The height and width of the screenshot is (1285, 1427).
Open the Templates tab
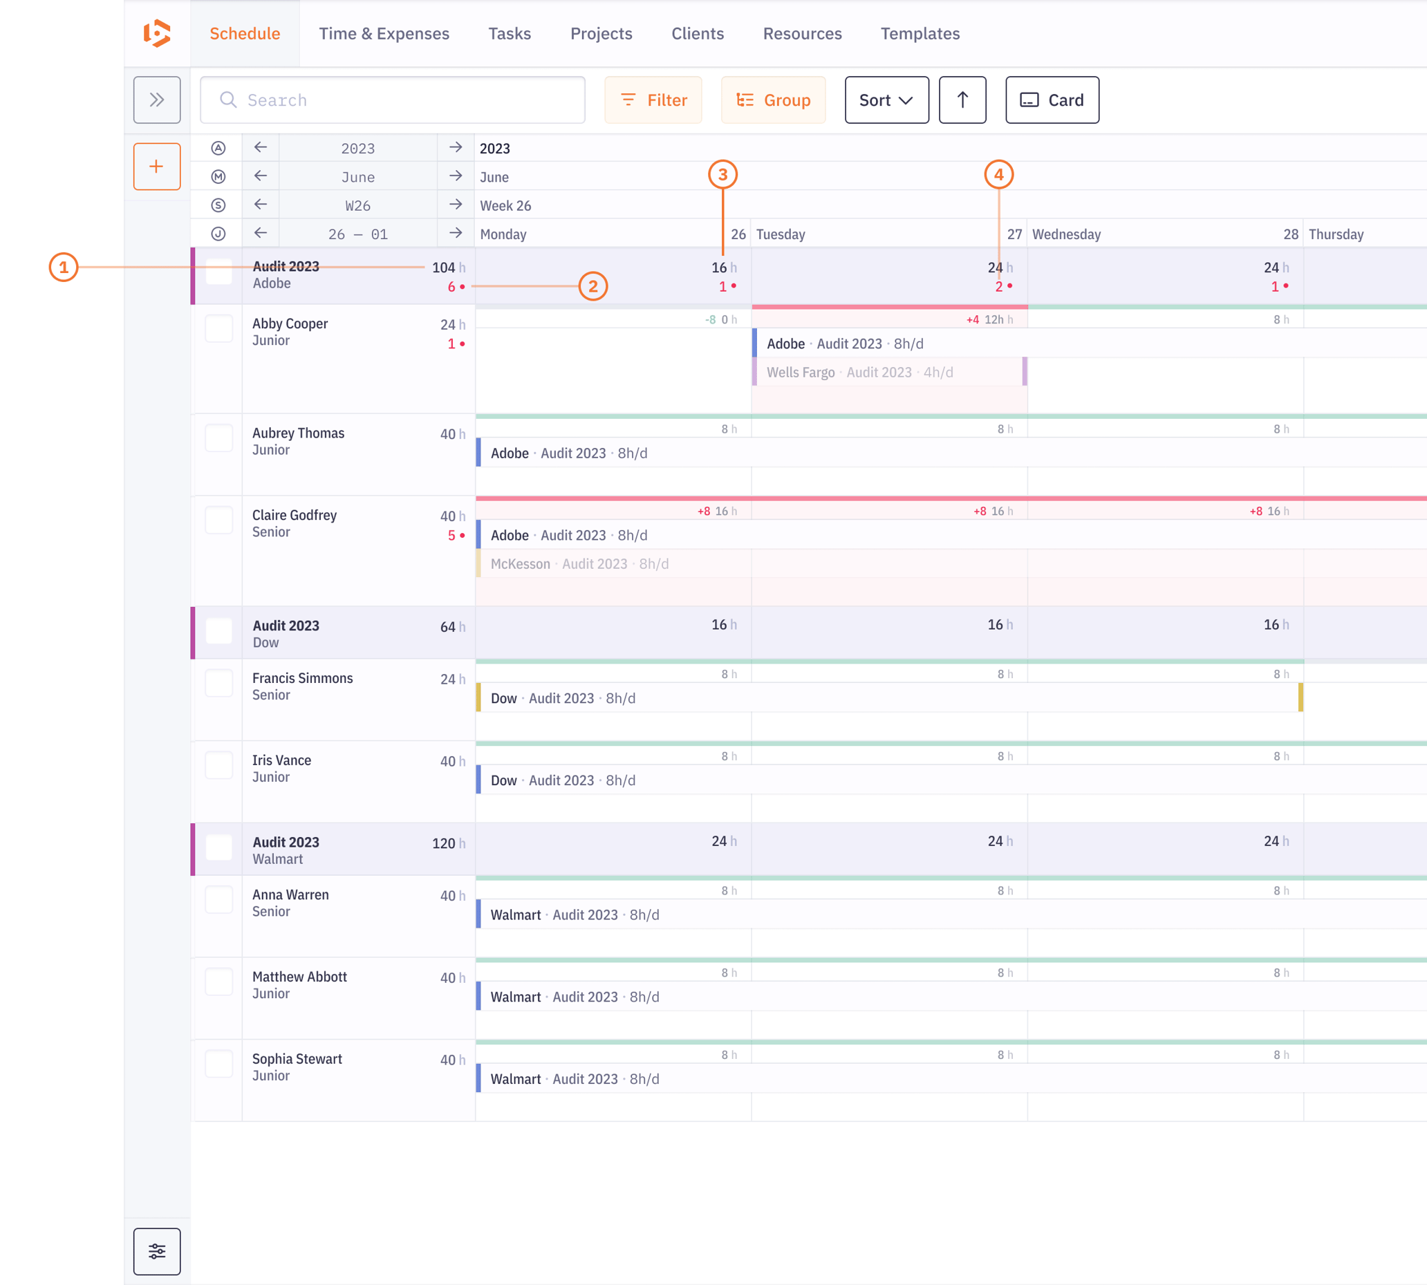pyautogui.click(x=920, y=33)
